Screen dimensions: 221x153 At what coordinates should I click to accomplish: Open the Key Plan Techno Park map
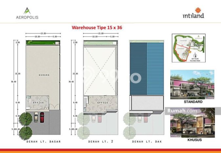tap(189, 48)
